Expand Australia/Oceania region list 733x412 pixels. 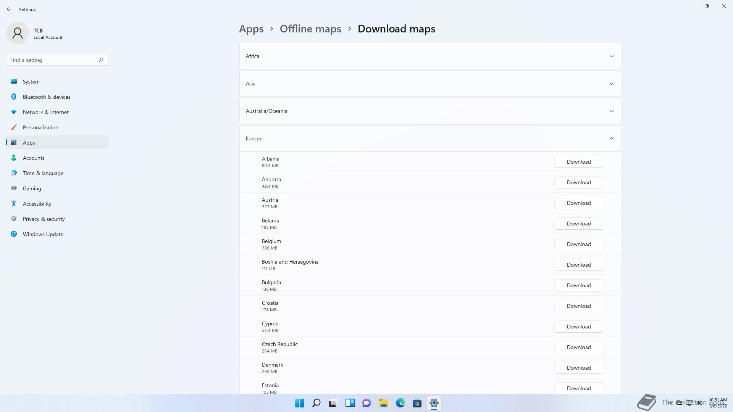(430, 111)
